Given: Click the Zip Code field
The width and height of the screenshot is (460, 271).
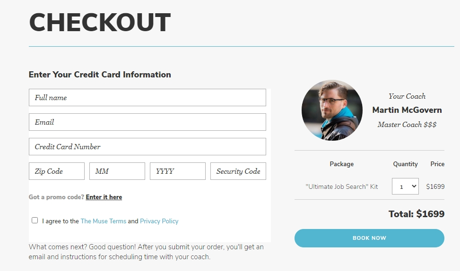Looking at the screenshot, I should 57,171.
